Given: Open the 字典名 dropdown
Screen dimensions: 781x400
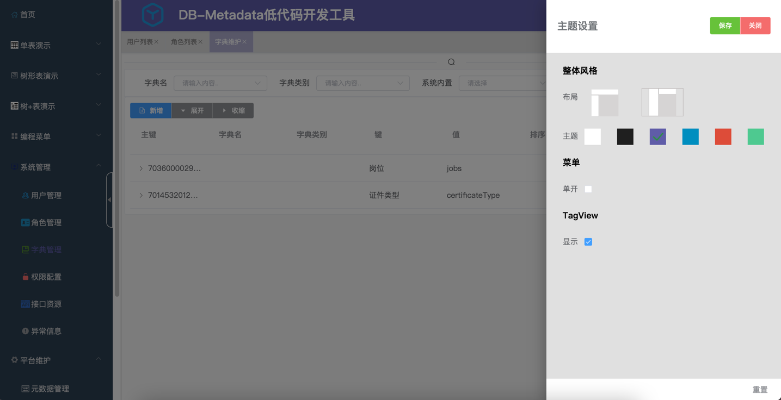Looking at the screenshot, I should 220,83.
